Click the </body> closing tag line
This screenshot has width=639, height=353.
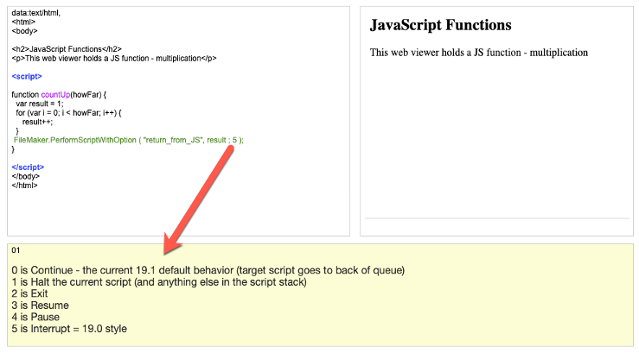[26, 176]
